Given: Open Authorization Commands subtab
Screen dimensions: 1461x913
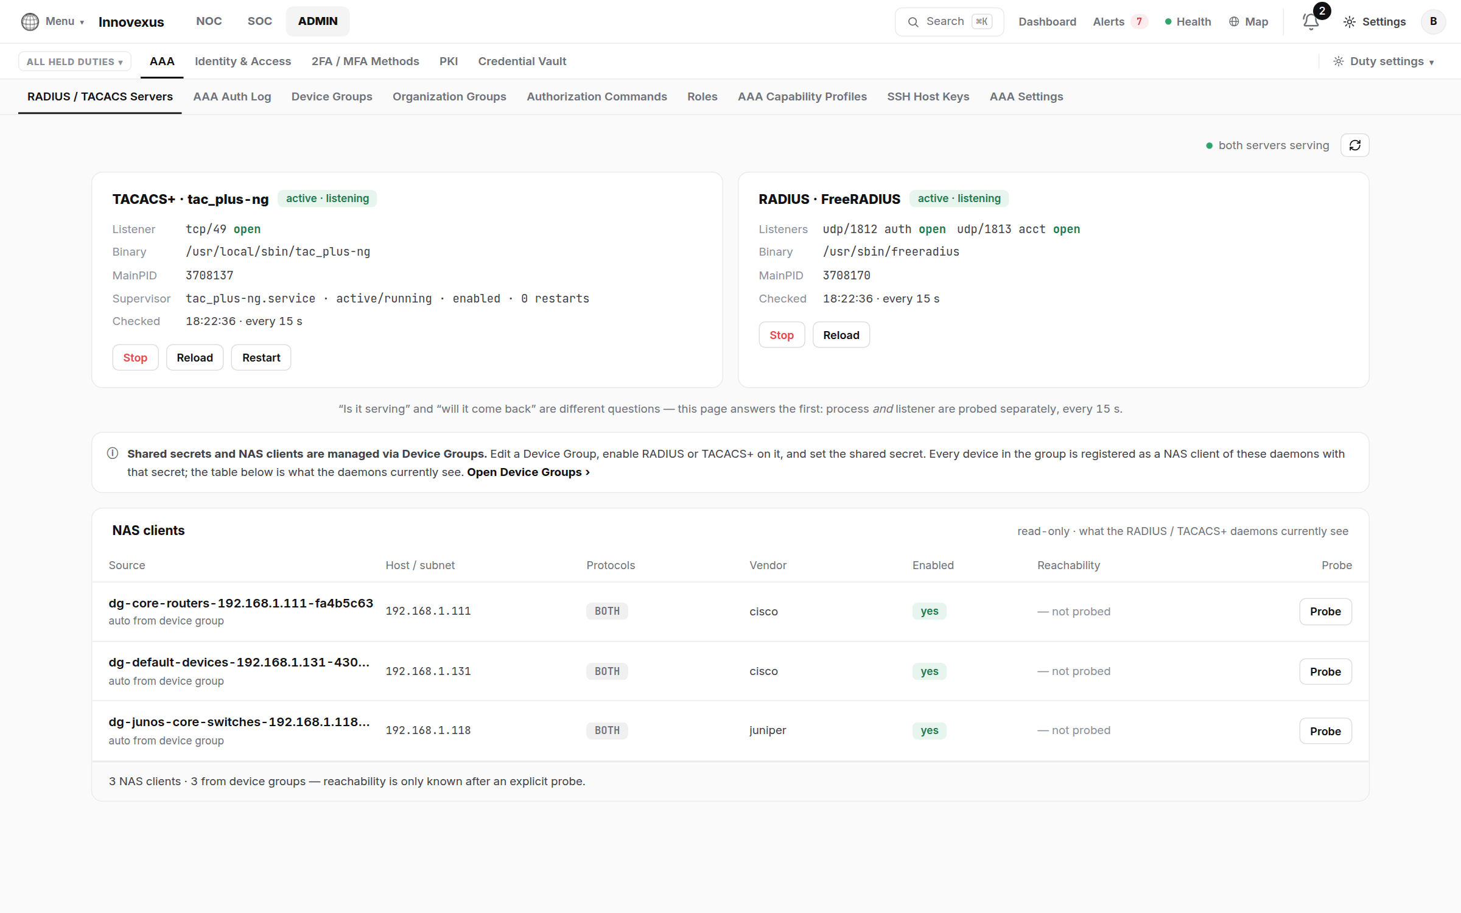Looking at the screenshot, I should [x=597, y=97].
